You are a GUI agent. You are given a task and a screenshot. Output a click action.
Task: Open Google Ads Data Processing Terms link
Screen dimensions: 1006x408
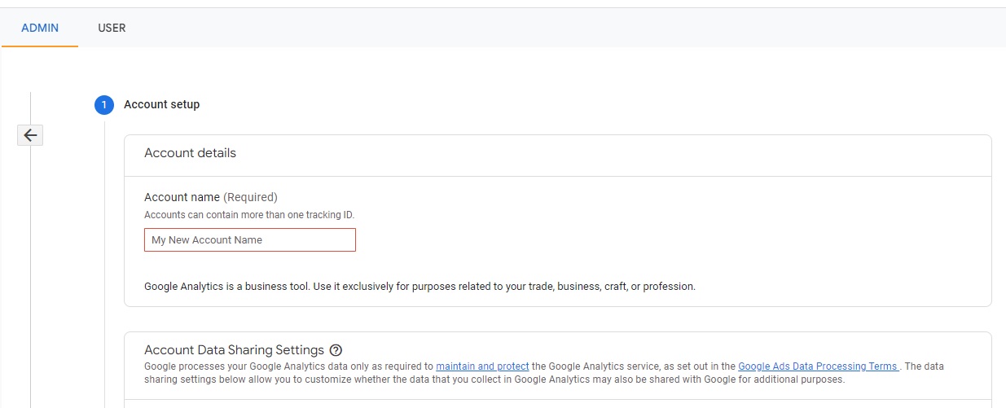(819, 366)
